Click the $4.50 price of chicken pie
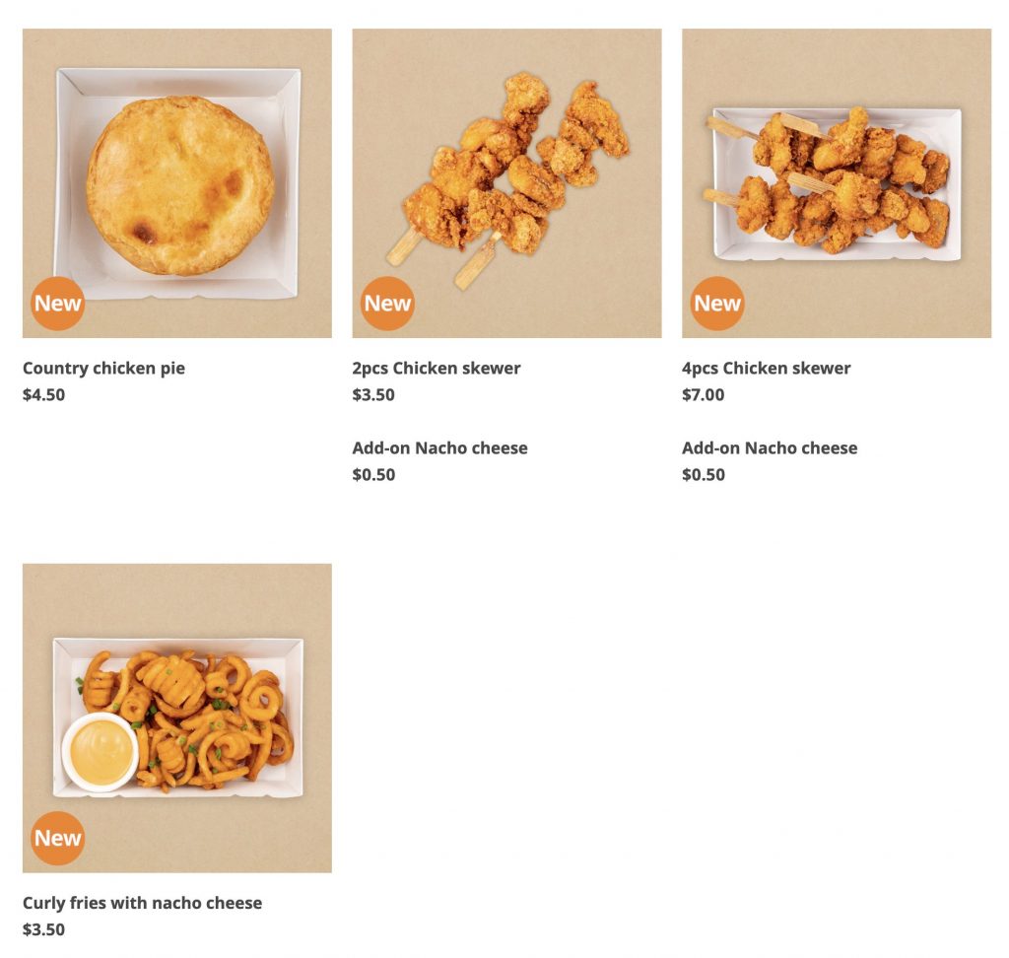 pyautogui.click(x=43, y=395)
